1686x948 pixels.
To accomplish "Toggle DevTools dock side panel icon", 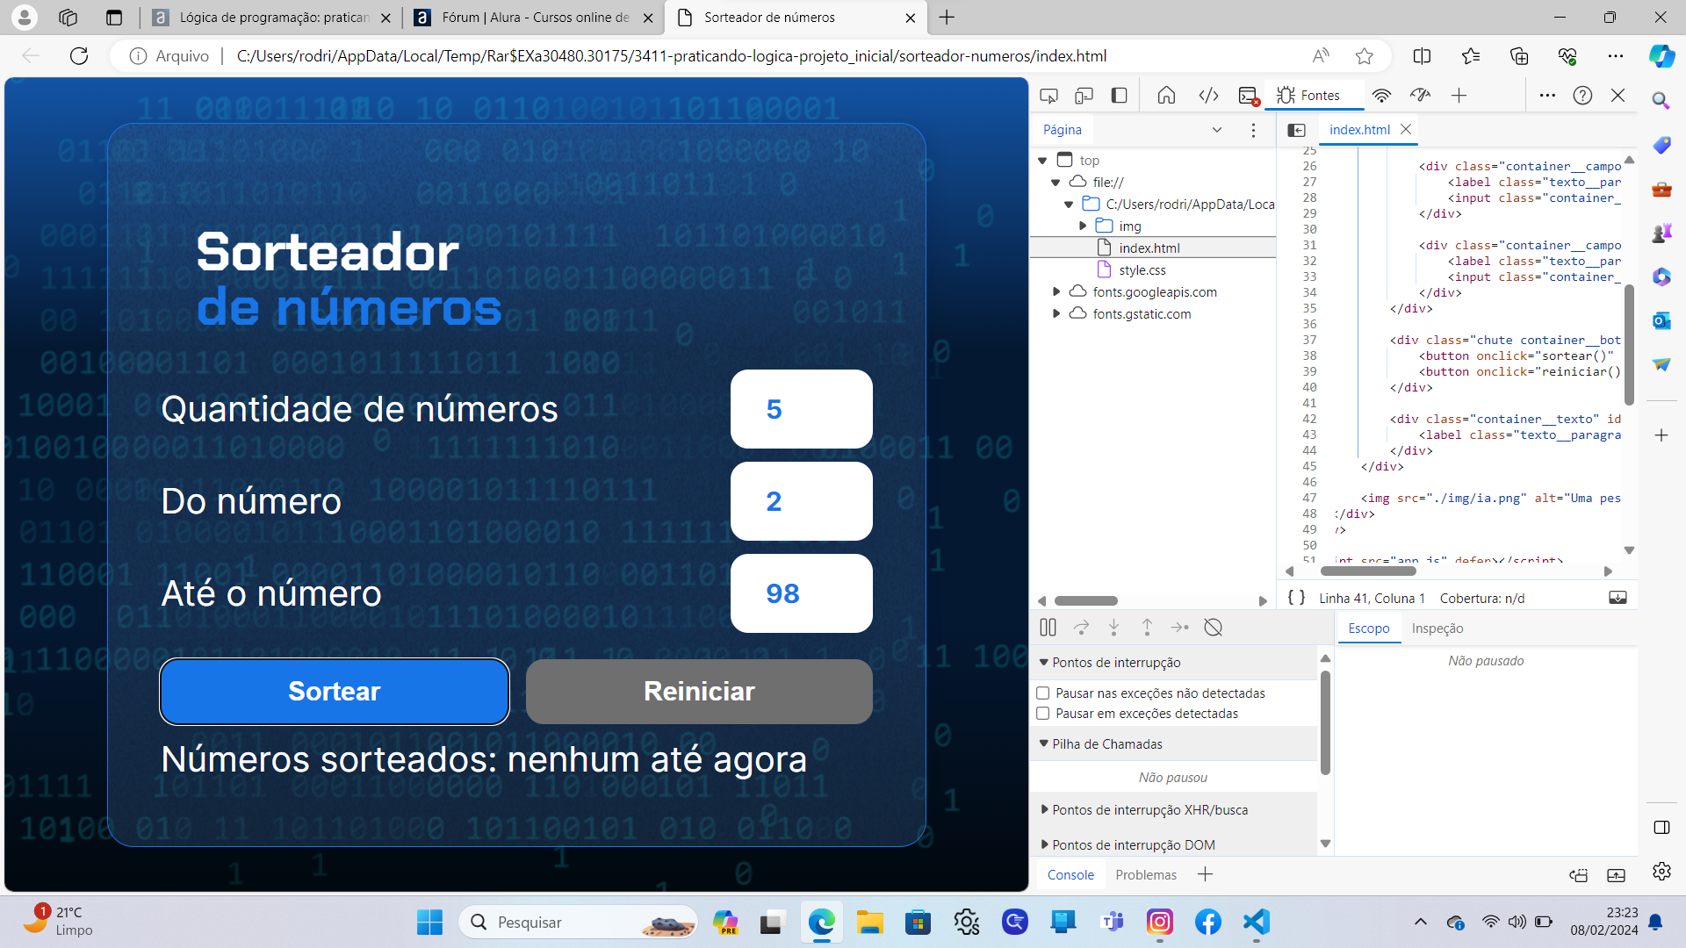I will pyautogui.click(x=1119, y=96).
